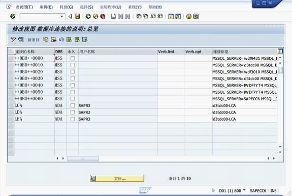Open the 编辑(E) menu
Screen dimensions: 292x196
(x=46, y=7)
